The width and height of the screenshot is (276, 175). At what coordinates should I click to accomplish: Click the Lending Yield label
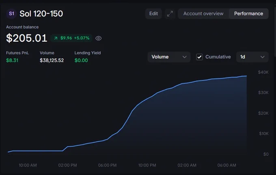coord(88,53)
